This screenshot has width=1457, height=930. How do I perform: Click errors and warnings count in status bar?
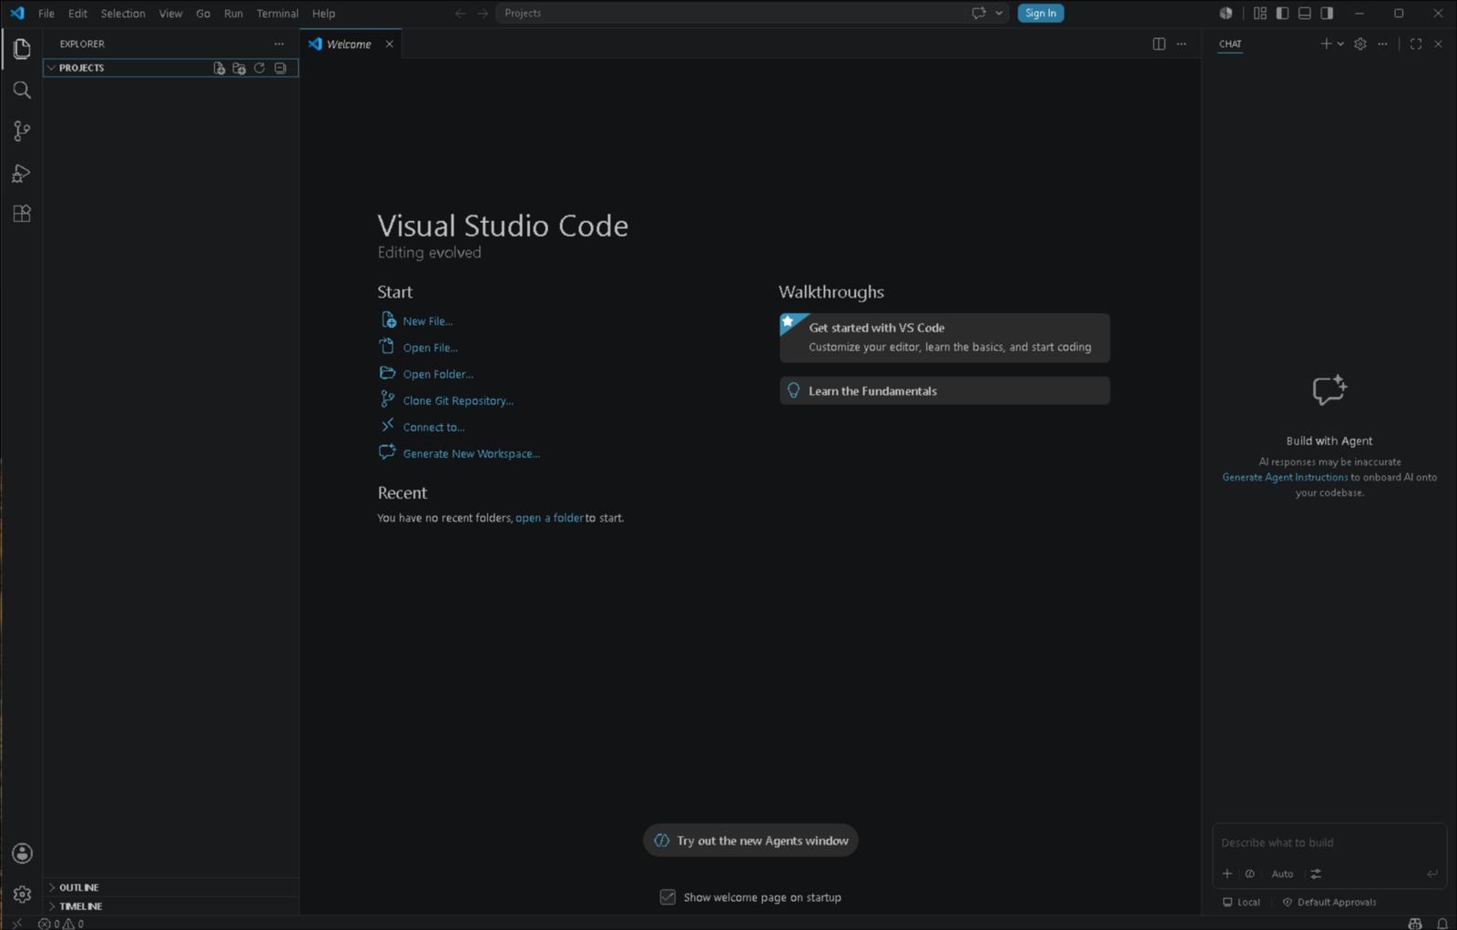point(61,923)
